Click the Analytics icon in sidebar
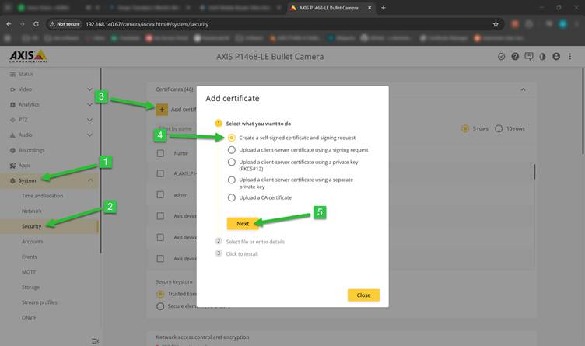The height and width of the screenshot is (346, 585). click(x=12, y=105)
